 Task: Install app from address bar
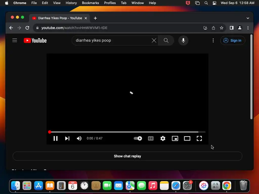click(x=205, y=28)
